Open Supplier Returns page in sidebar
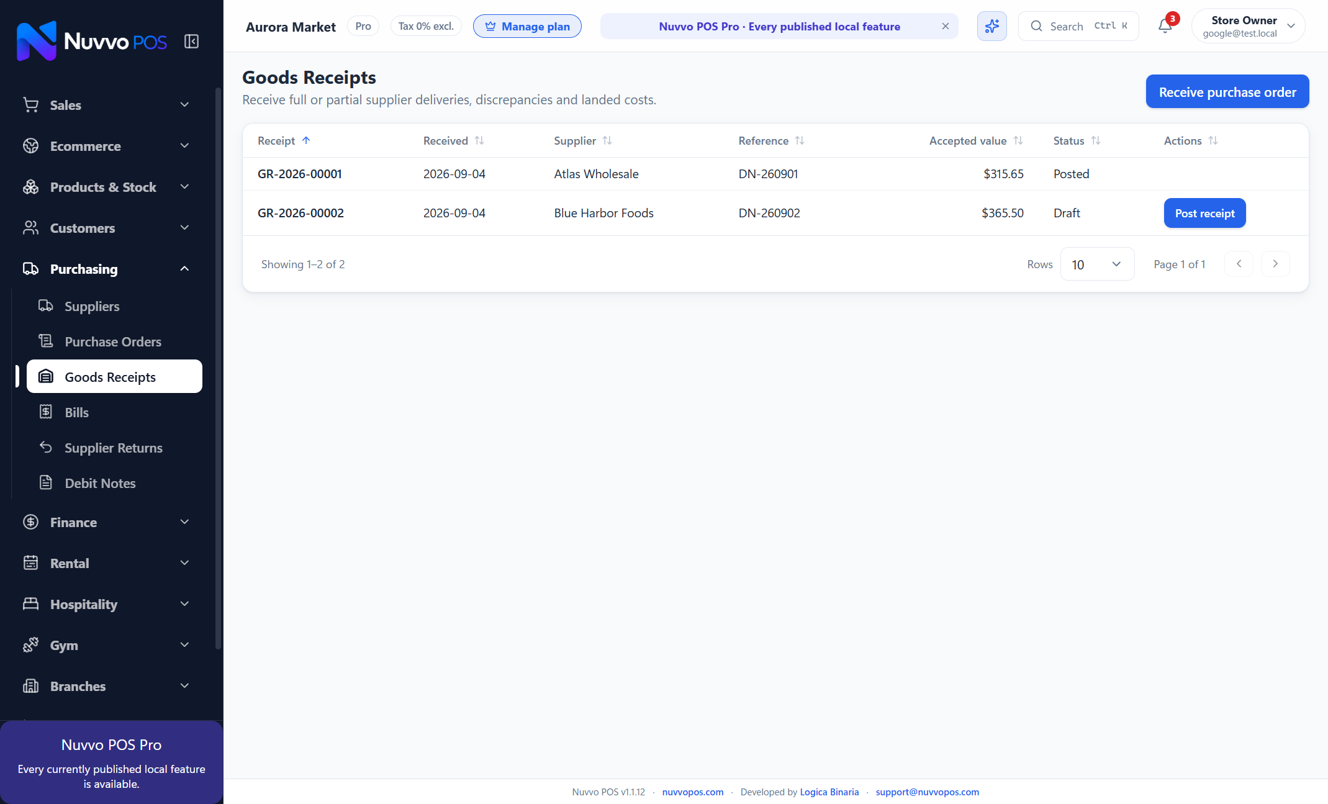1328x804 pixels. 114,448
